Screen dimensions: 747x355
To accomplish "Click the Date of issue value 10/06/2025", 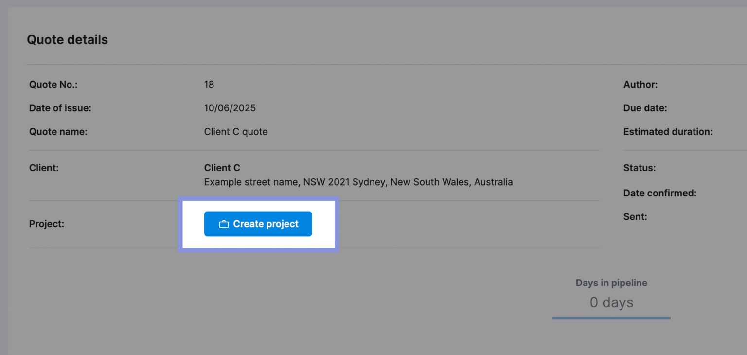I will point(230,108).
